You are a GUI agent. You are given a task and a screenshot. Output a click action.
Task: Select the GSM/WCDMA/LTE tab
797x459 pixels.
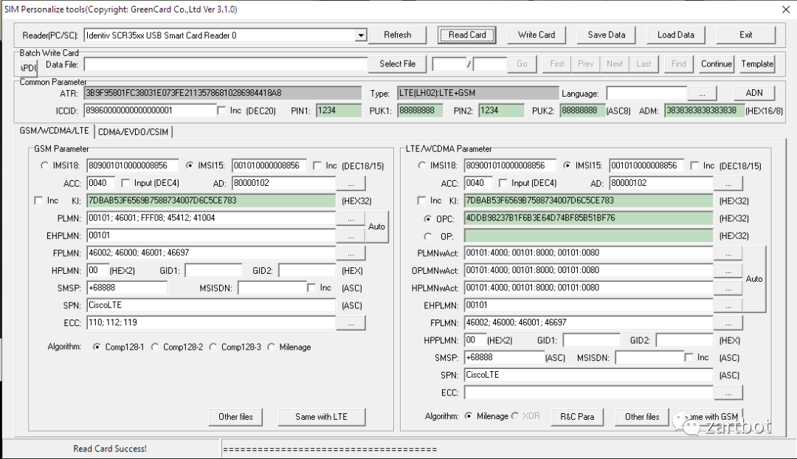(55, 131)
